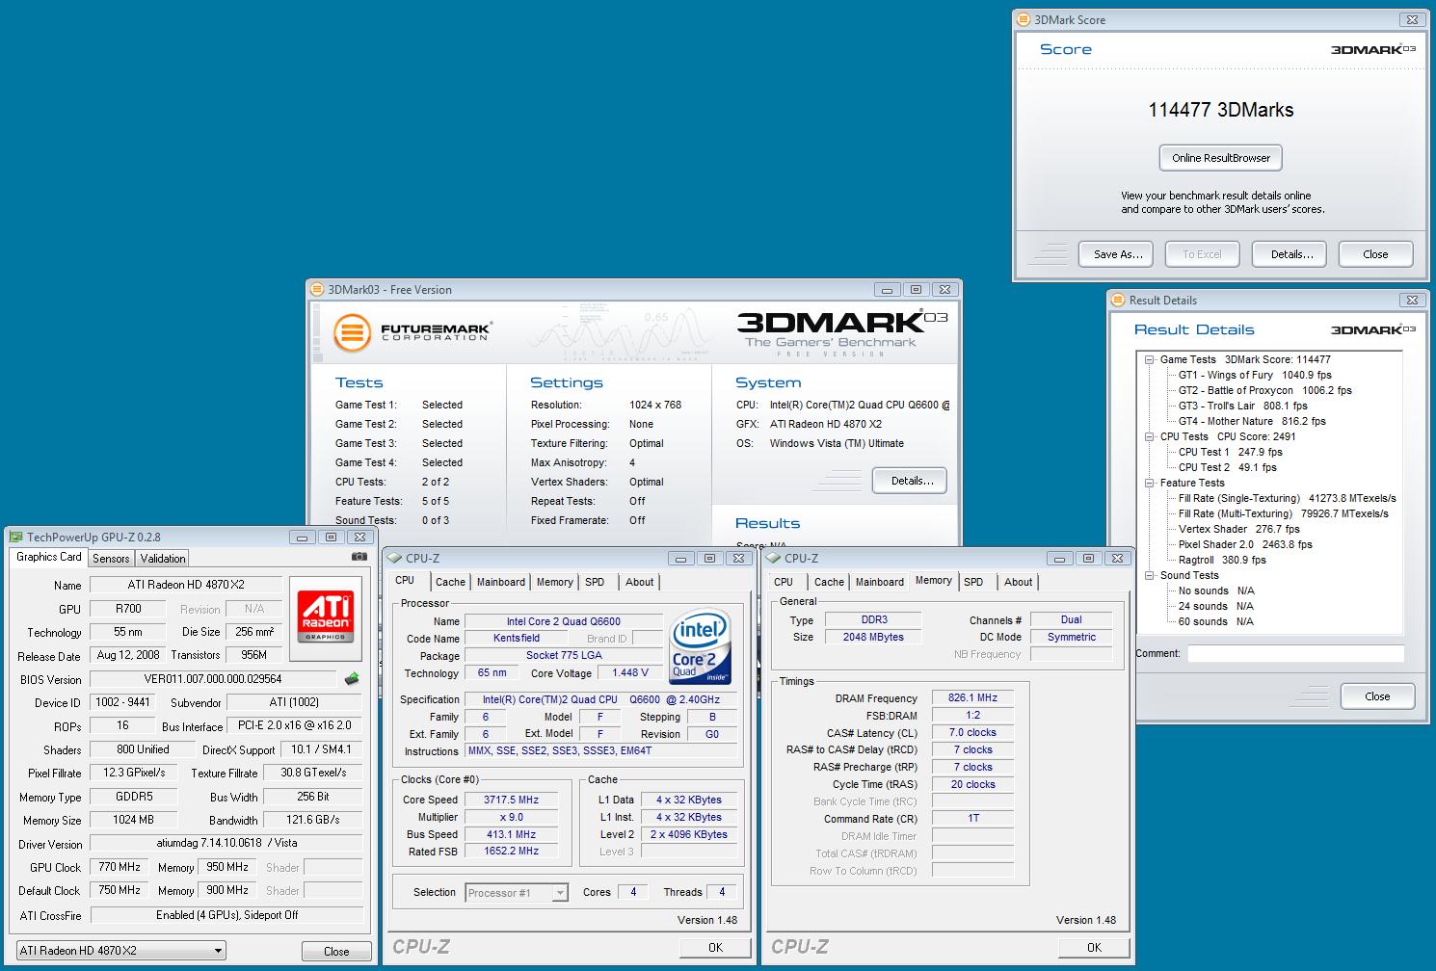Viewport: 1436px width, 971px height.
Task: Click the 3DMark Score window title icon
Action: click(x=1024, y=19)
